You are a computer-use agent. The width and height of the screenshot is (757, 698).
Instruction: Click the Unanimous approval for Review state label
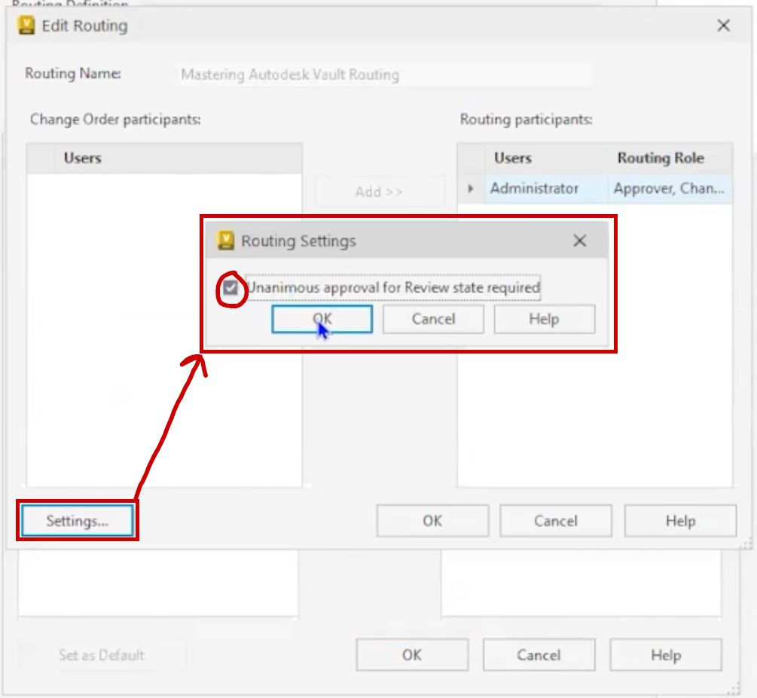point(393,288)
